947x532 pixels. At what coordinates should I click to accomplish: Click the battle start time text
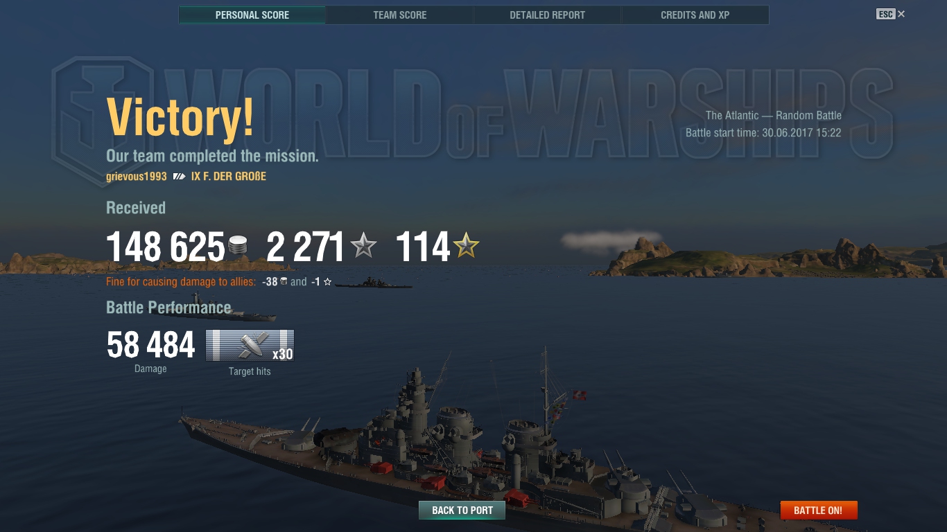763,132
